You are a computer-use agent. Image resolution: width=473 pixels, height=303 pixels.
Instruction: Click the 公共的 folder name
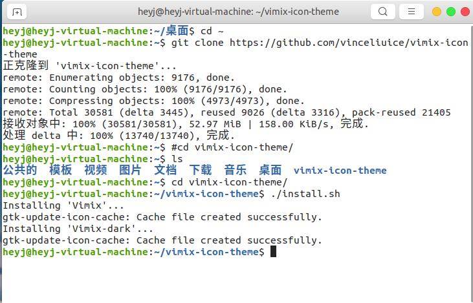point(20,170)
